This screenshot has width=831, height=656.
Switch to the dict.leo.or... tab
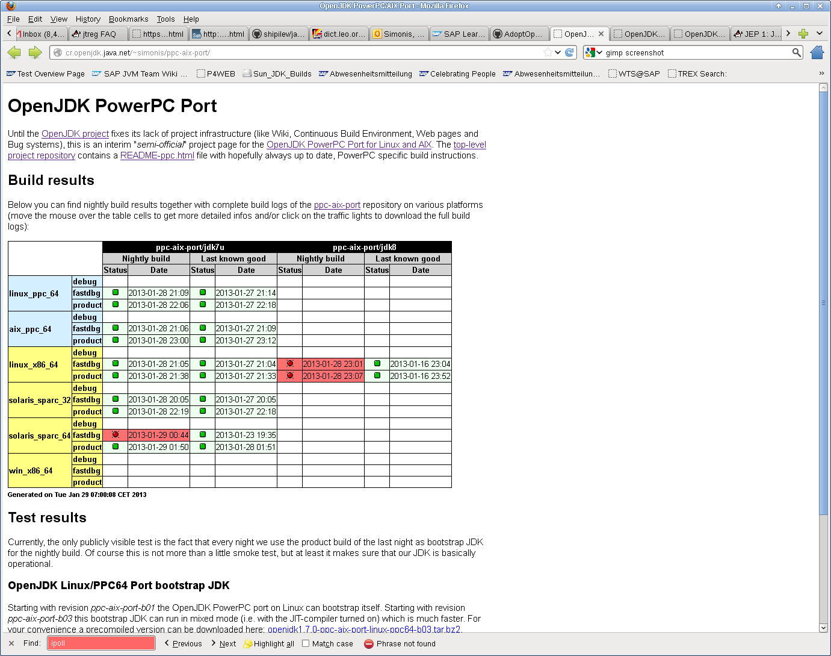(339, 34)
